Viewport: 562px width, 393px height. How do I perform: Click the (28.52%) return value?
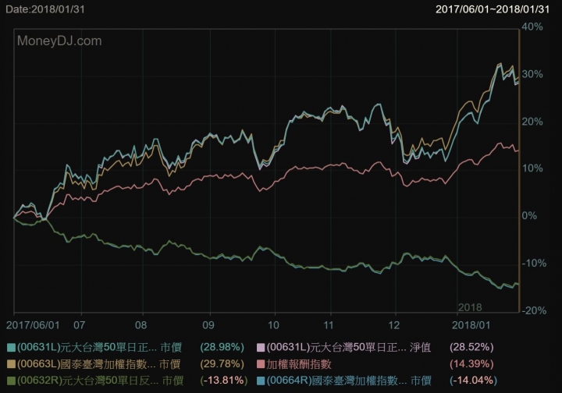click(x=471, y=347)
